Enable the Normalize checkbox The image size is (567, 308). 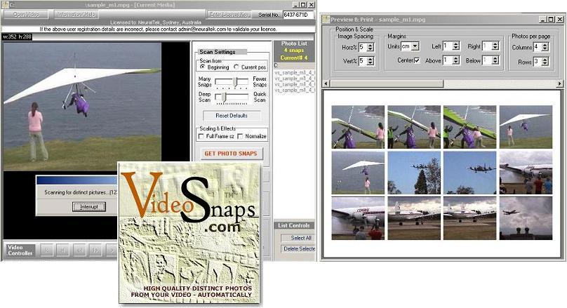[x=241, y=136]
